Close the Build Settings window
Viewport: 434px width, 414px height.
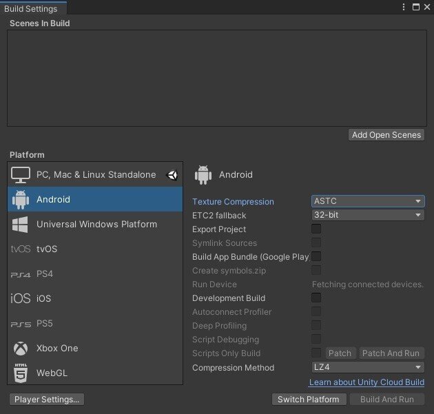pos(427,7)
